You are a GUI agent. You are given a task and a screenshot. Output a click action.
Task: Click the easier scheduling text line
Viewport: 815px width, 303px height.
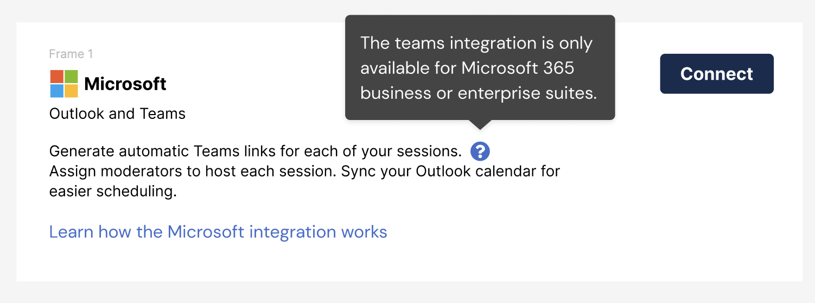tap(113, 192)
